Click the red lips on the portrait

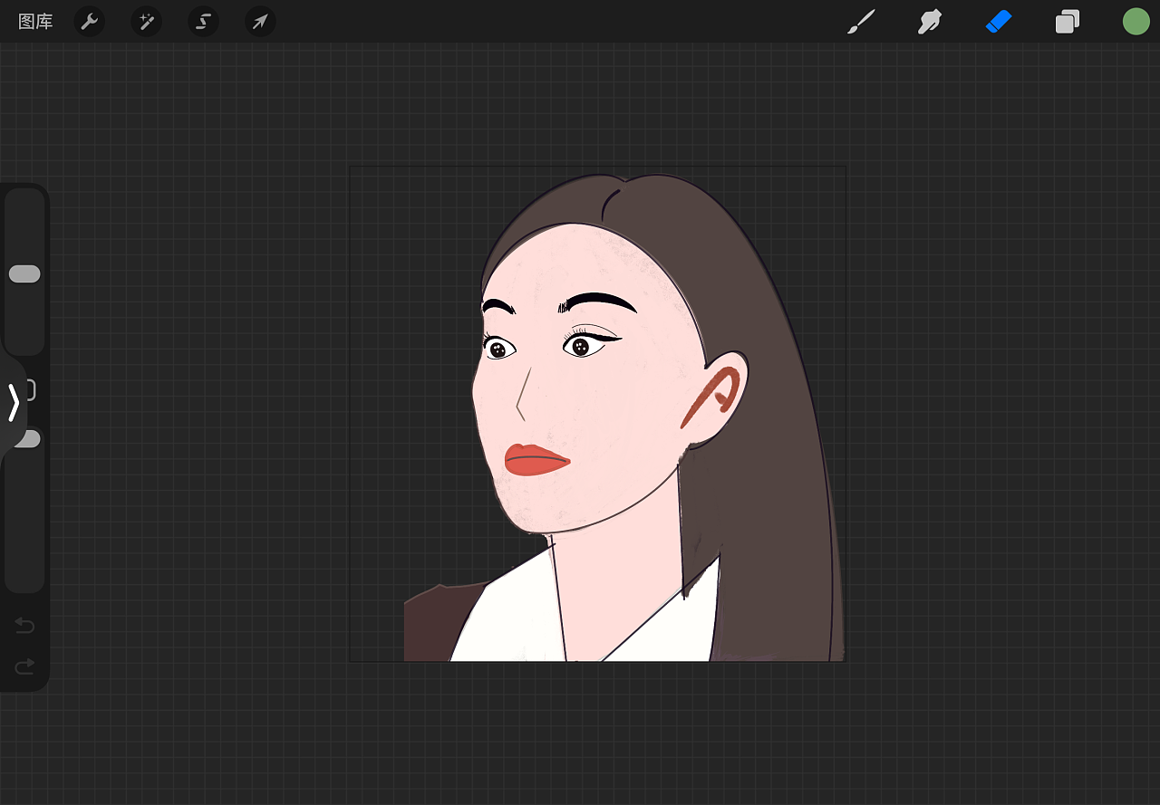pyautogui.click(x=536, y=460)
